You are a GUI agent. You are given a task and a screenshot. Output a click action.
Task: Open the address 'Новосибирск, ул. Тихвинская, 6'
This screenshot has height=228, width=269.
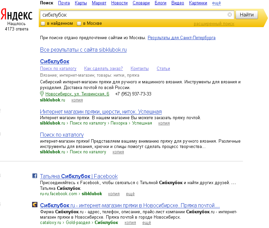click(77, 94)
